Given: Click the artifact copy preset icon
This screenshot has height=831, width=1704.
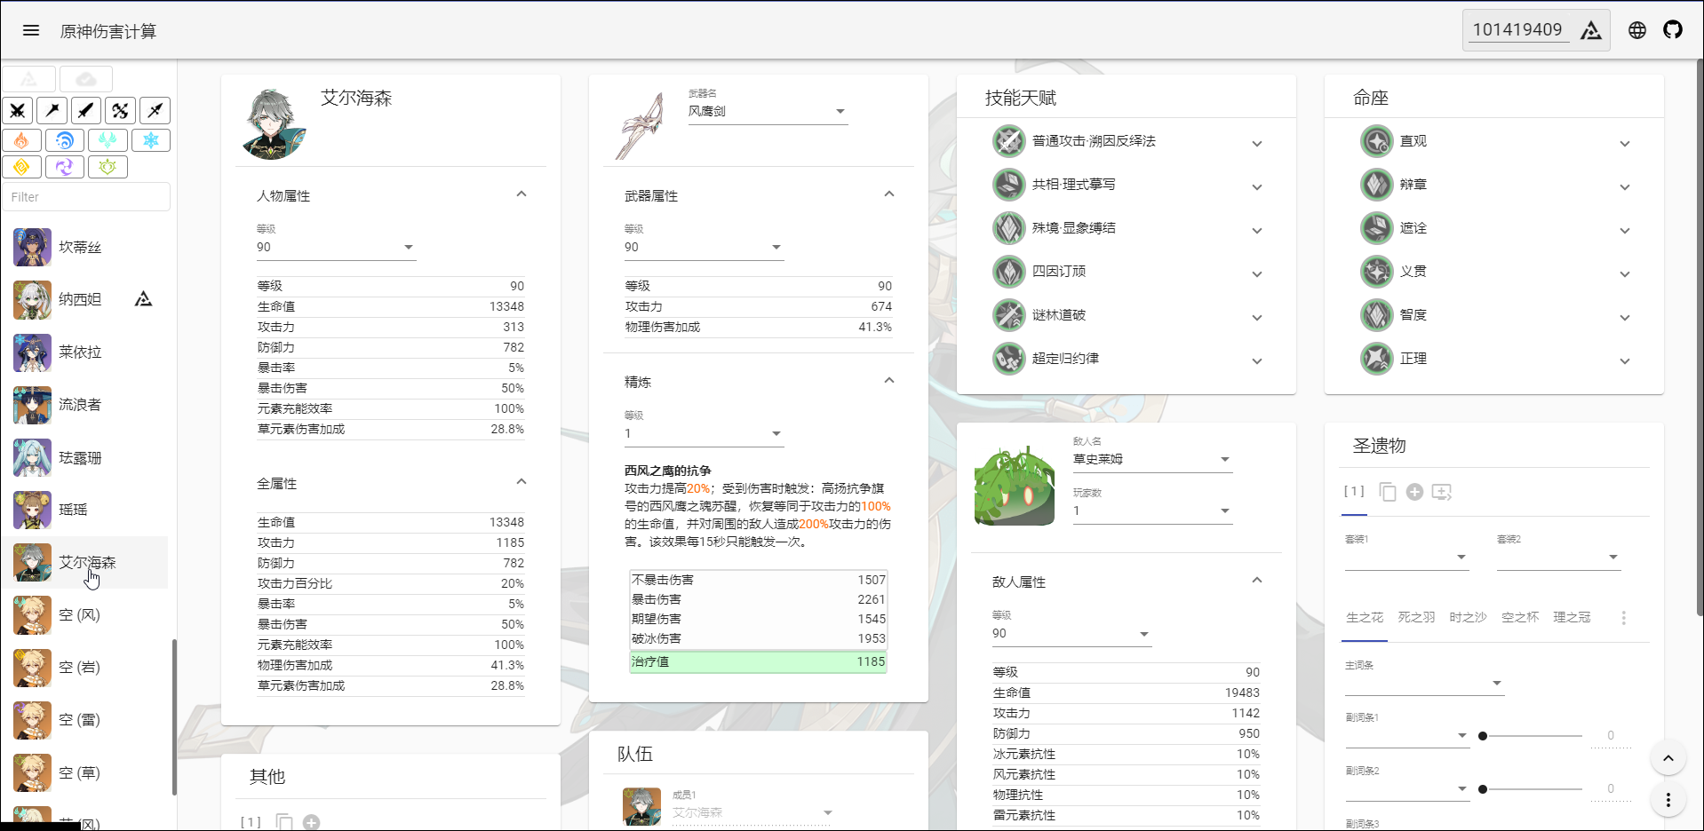Looking at the screenshot, I should click(x=1388, y=492).
